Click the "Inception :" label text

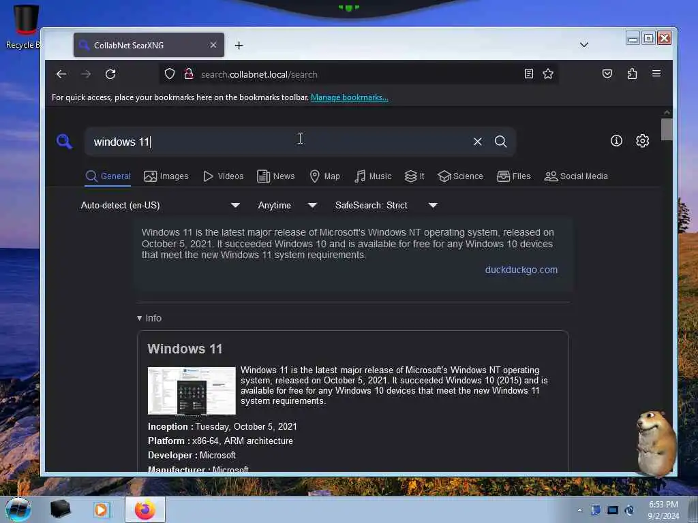click(x=170, y=426)
